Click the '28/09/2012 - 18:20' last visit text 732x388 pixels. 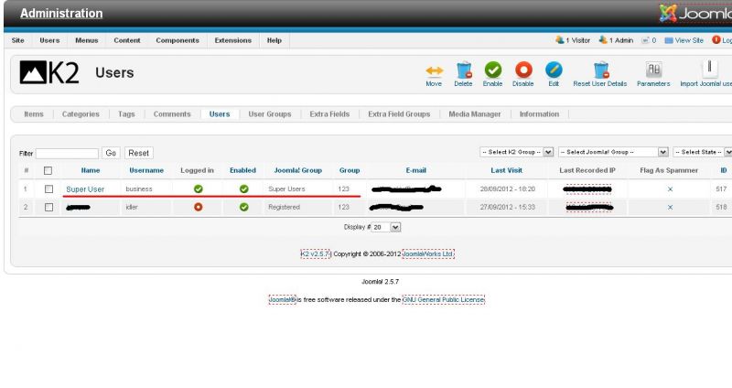tap(508, 189)
